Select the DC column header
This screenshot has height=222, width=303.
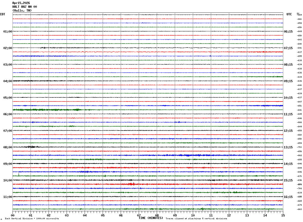coord(298,13)
